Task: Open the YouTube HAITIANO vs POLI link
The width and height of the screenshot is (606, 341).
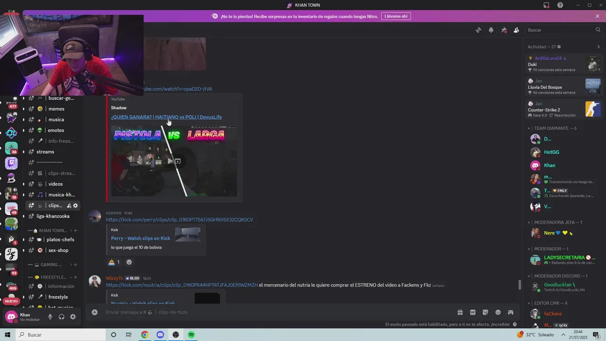Action: pos(167,117)
